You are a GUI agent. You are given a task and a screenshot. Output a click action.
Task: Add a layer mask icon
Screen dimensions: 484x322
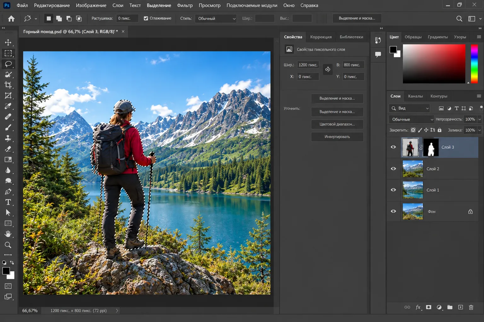pos(429,307)
